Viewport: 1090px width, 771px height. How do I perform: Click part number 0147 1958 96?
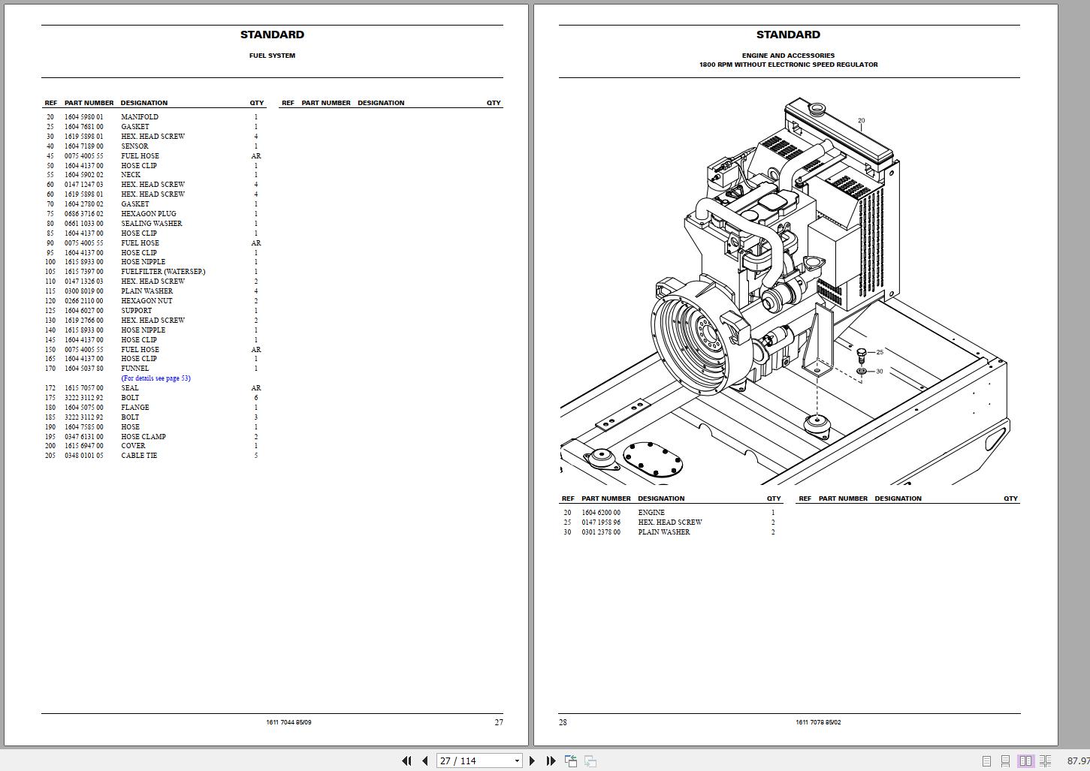[x=601, y=523]
